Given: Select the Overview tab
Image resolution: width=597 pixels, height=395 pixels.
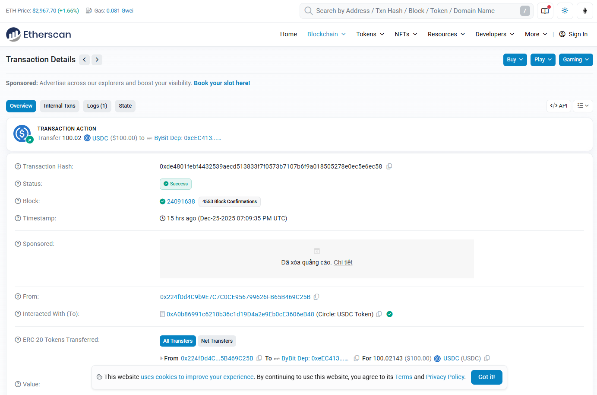Looking at the screenshot, I should [21, 106].
